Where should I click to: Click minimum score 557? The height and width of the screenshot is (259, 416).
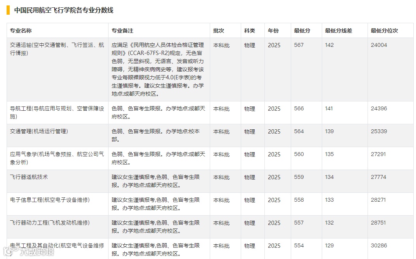(299, 223)
